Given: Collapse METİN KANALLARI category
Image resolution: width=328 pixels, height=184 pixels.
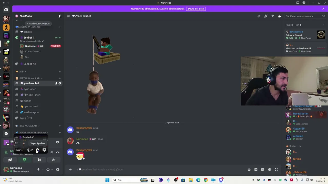Looking at the screenshot, I should pos(29,78).
